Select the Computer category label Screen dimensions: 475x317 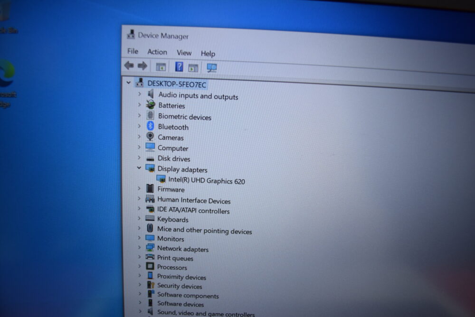coord(173,148)
